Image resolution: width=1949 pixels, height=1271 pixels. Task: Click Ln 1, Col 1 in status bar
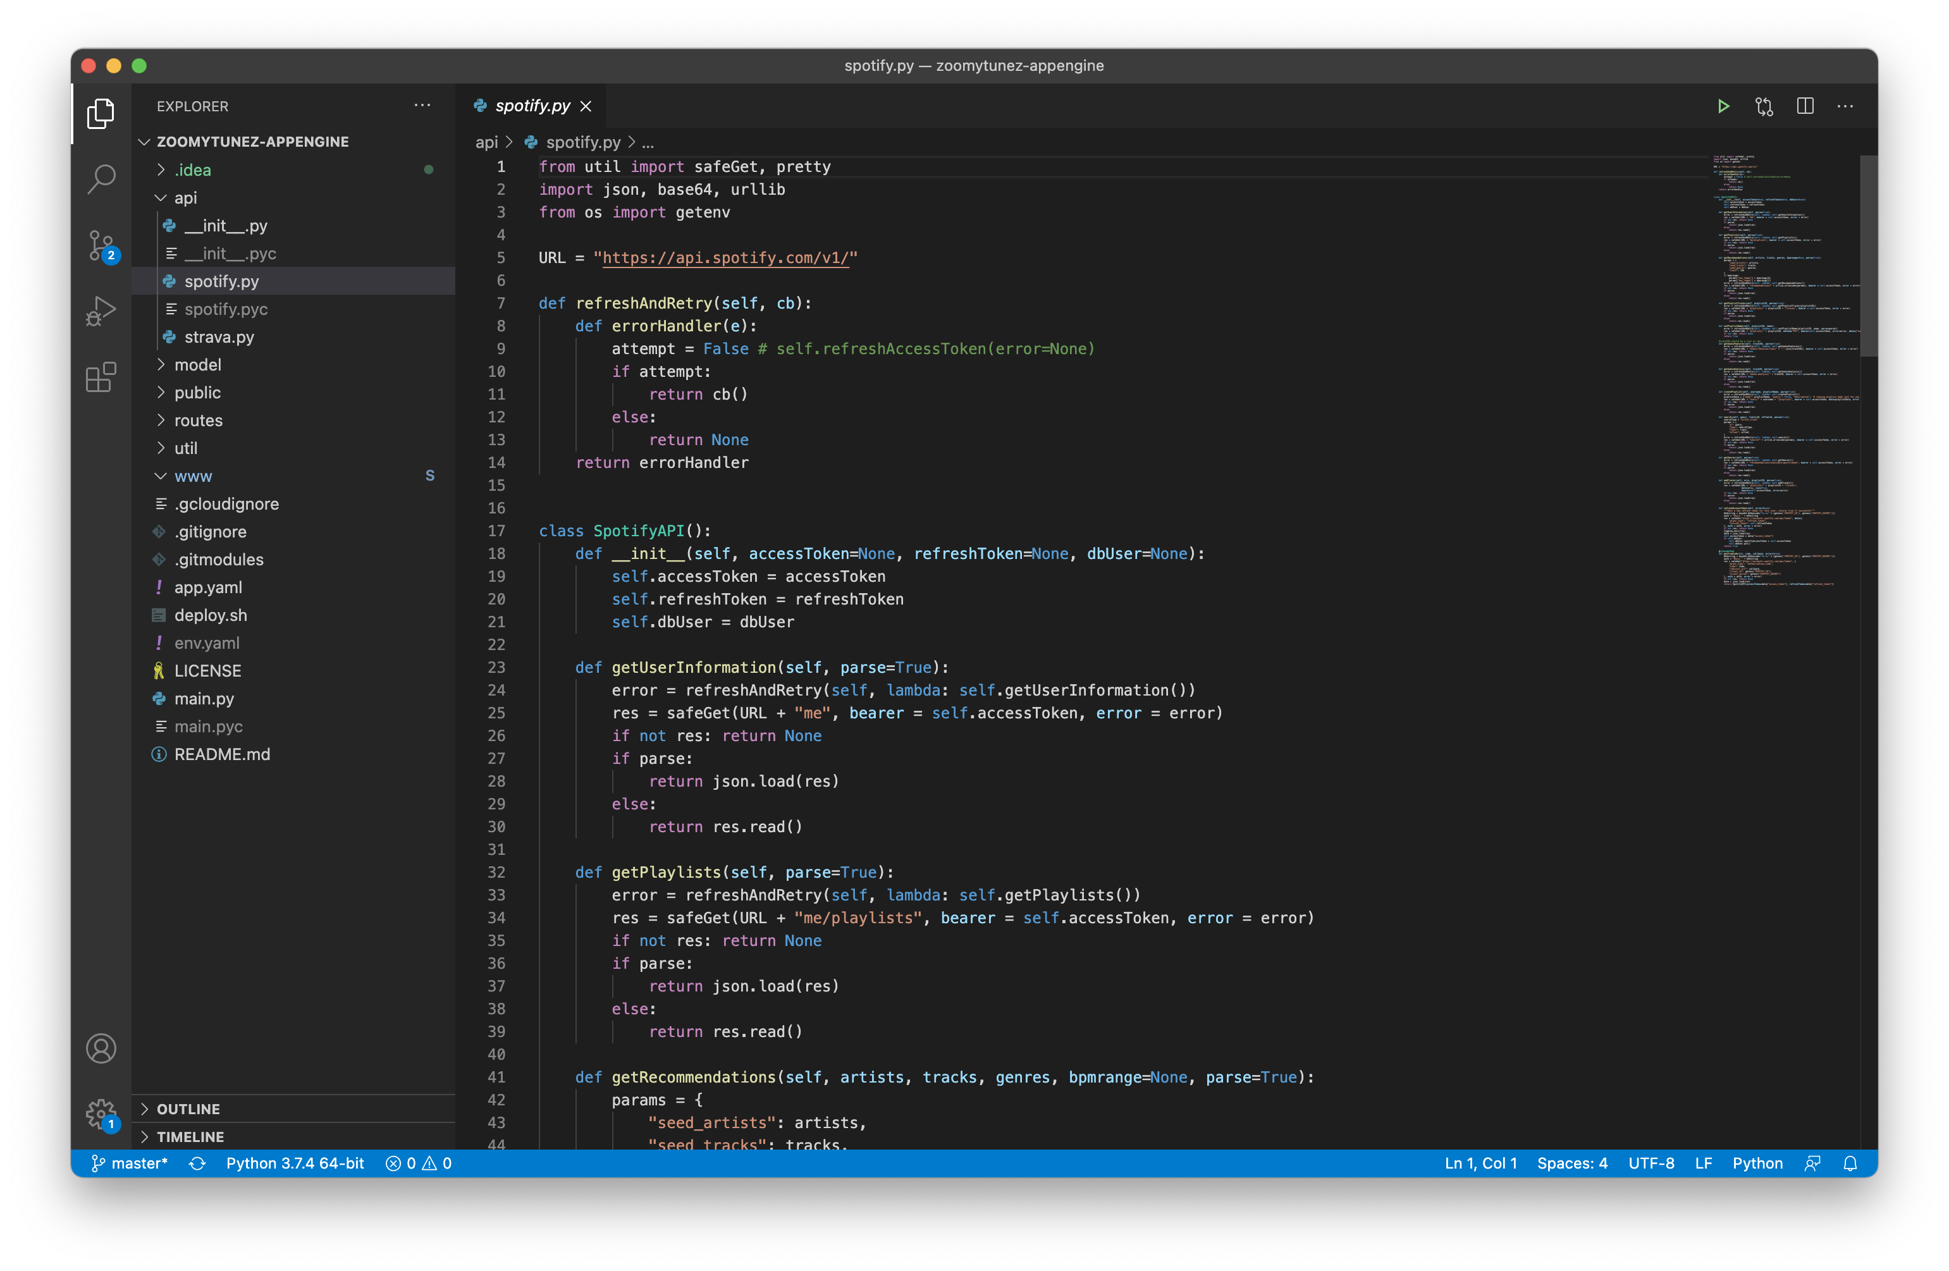[1480, 1163]
